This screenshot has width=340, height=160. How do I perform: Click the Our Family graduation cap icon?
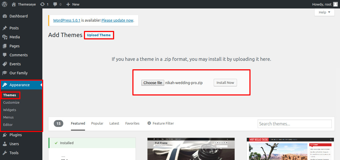5,73
